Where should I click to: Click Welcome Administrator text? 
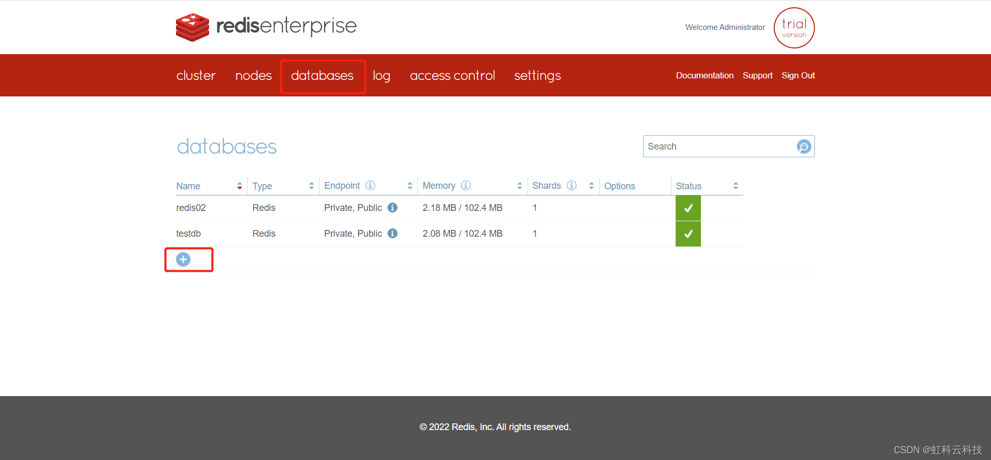[725, 27]
